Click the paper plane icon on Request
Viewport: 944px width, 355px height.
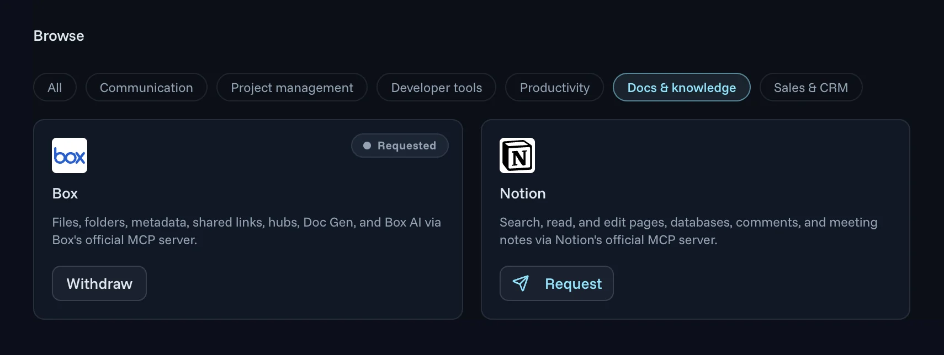click(521, 283)
